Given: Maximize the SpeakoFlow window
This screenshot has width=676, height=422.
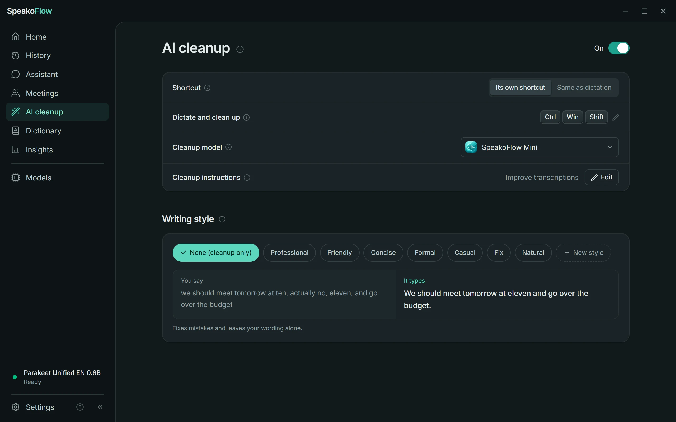Looking at the screenshot, I should point(644,11).
